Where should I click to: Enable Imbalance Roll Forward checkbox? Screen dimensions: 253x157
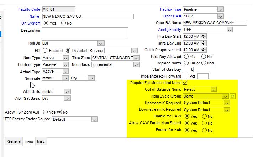(x=185, y=76)
